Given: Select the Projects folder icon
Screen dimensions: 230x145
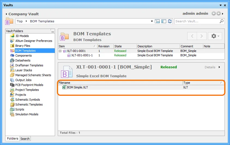Looking at the screenshot, I should pos(12,95).
